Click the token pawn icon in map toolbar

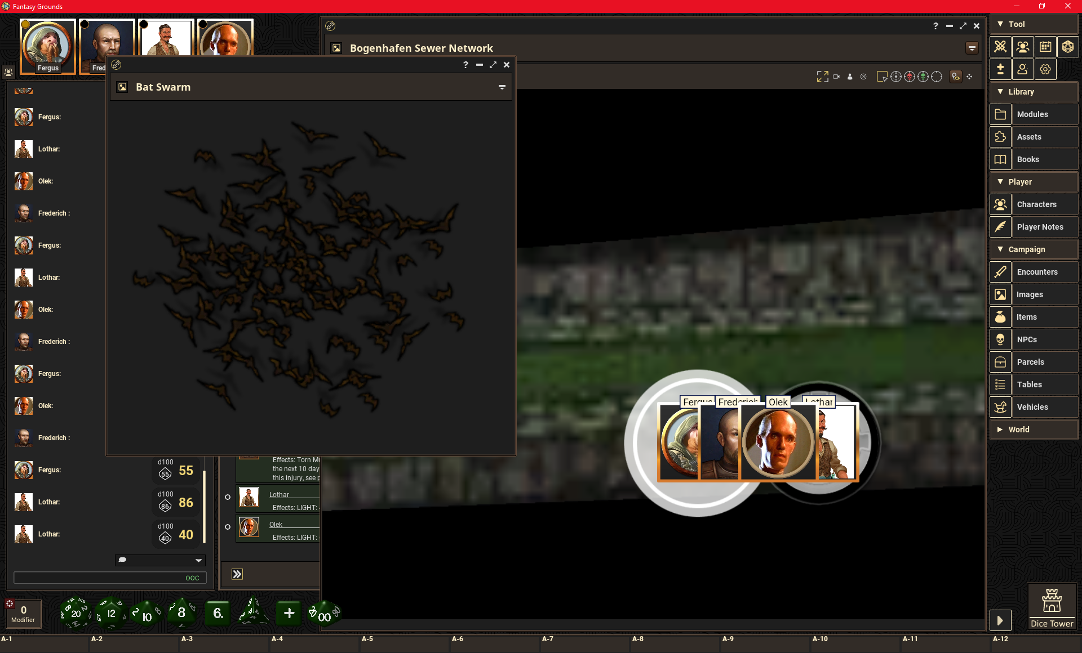(x=850, y=77)
